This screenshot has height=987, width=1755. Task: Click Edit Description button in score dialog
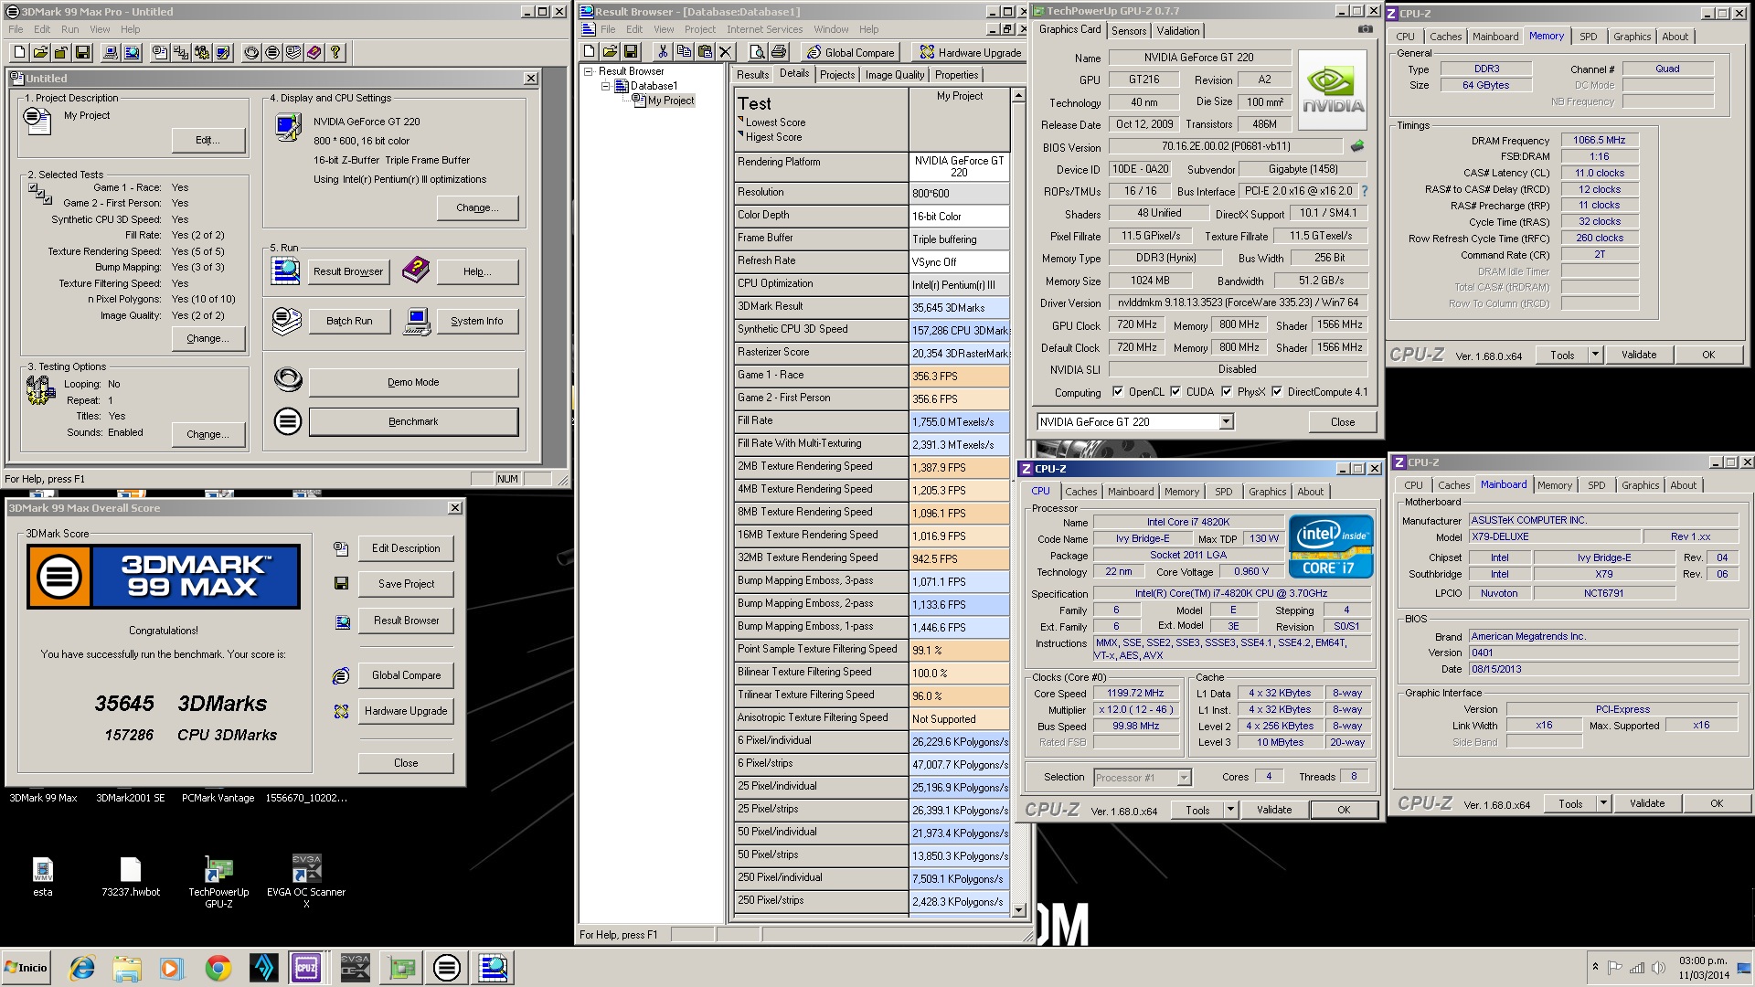click(406, 548)
